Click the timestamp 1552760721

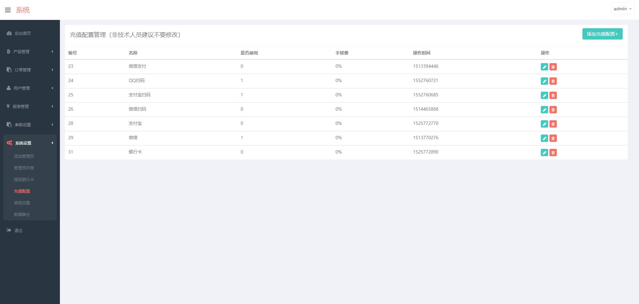[426, 80]
